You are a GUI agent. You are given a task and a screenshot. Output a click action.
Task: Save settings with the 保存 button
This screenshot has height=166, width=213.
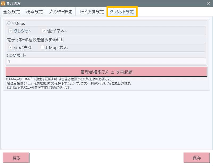197,158
